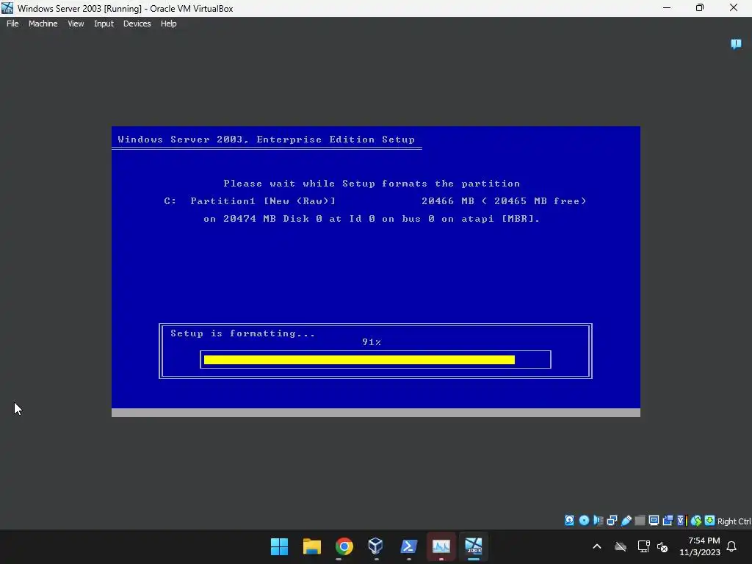Image resolution: width=752 pixels, height=564 pixels.
Task: Expand the hidden system tray icons chevron
Action: click(x=597, y=546)
